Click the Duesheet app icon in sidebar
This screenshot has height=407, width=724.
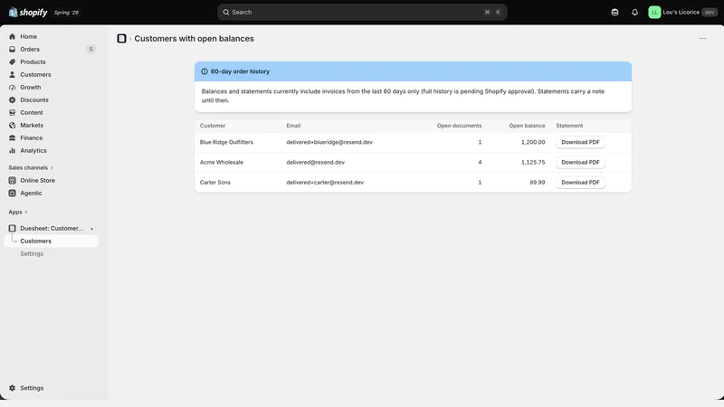pos(12,229)
